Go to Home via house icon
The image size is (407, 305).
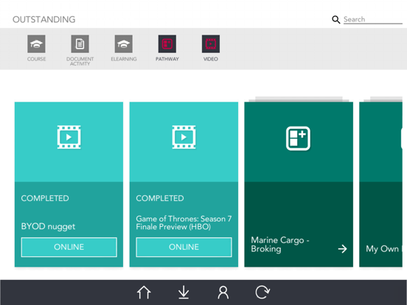[x=144, y=292]
